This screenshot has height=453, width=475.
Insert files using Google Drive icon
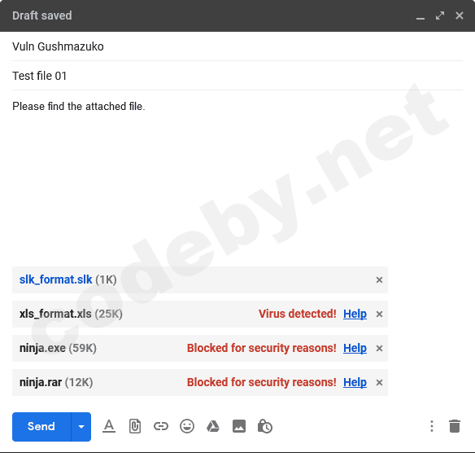point(213,426)
